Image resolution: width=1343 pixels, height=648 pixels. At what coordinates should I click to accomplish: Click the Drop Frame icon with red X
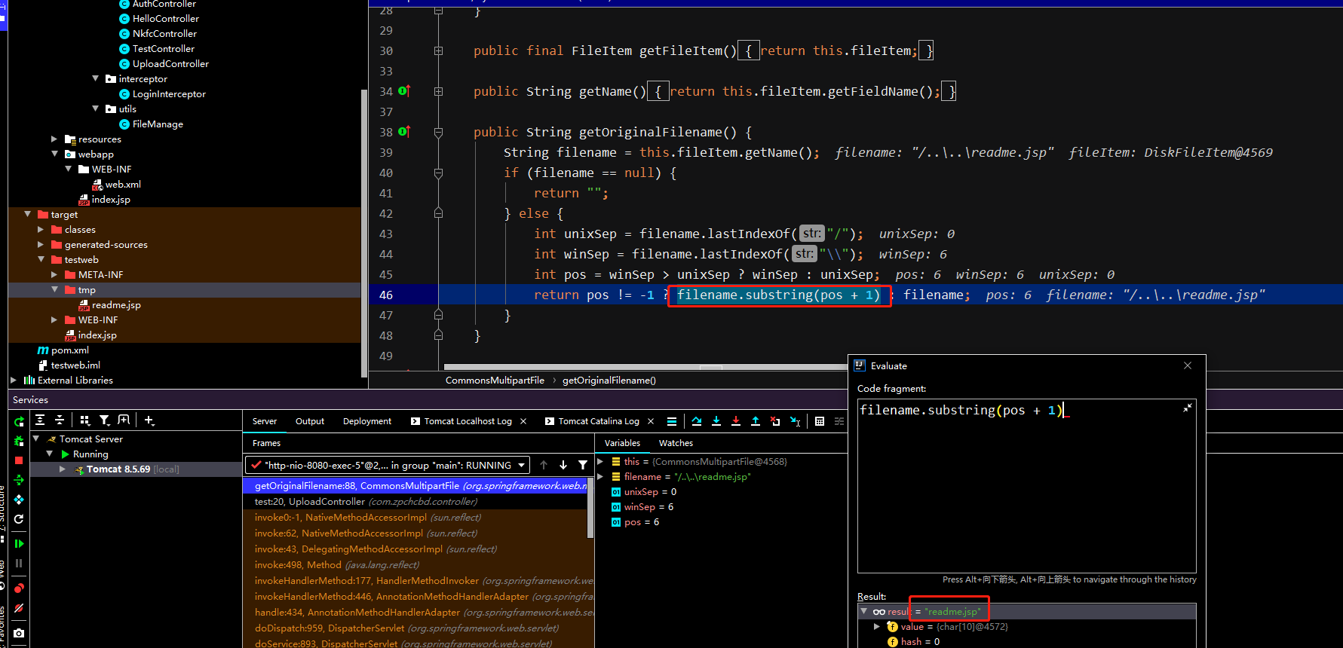click(x=775, y=421)
